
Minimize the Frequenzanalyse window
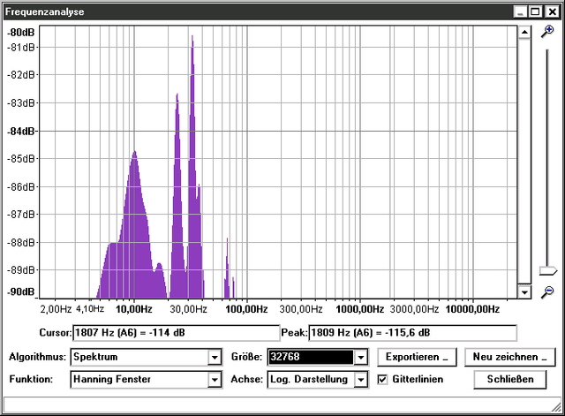pyautogui.click(x=520, y=11)
